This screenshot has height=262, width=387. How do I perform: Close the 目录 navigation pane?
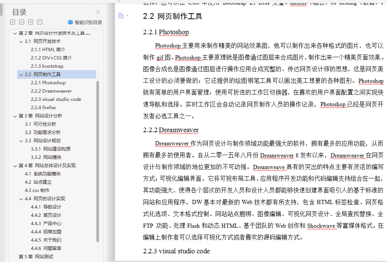(98, 12)
